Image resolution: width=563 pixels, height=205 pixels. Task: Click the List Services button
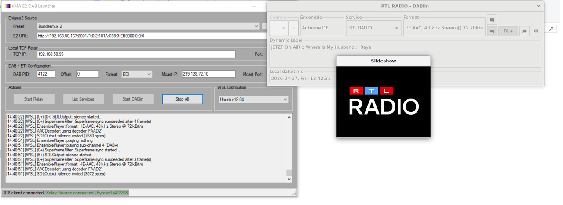point(83,99)
